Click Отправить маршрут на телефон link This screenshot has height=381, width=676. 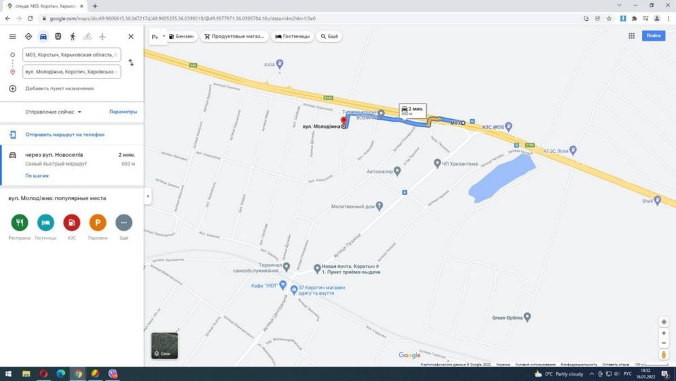(x=65, y=135)
